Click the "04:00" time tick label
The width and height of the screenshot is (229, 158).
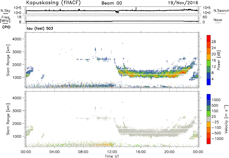tap(54, 152)
